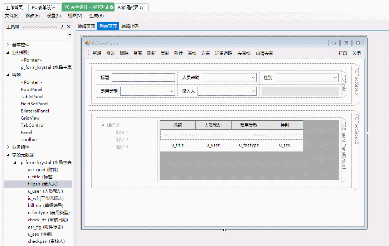Open the toolbox dropdown arrow
Viewport: 389px width, 246px height.
tap(70, 35)
